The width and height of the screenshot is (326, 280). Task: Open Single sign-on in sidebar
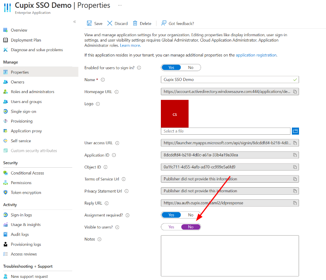click(23, 112)
